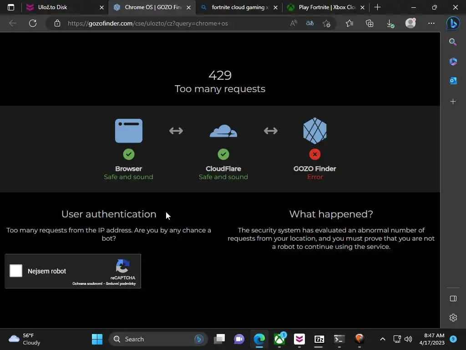Add this page to favorites
466x350 pixels.
327,23
